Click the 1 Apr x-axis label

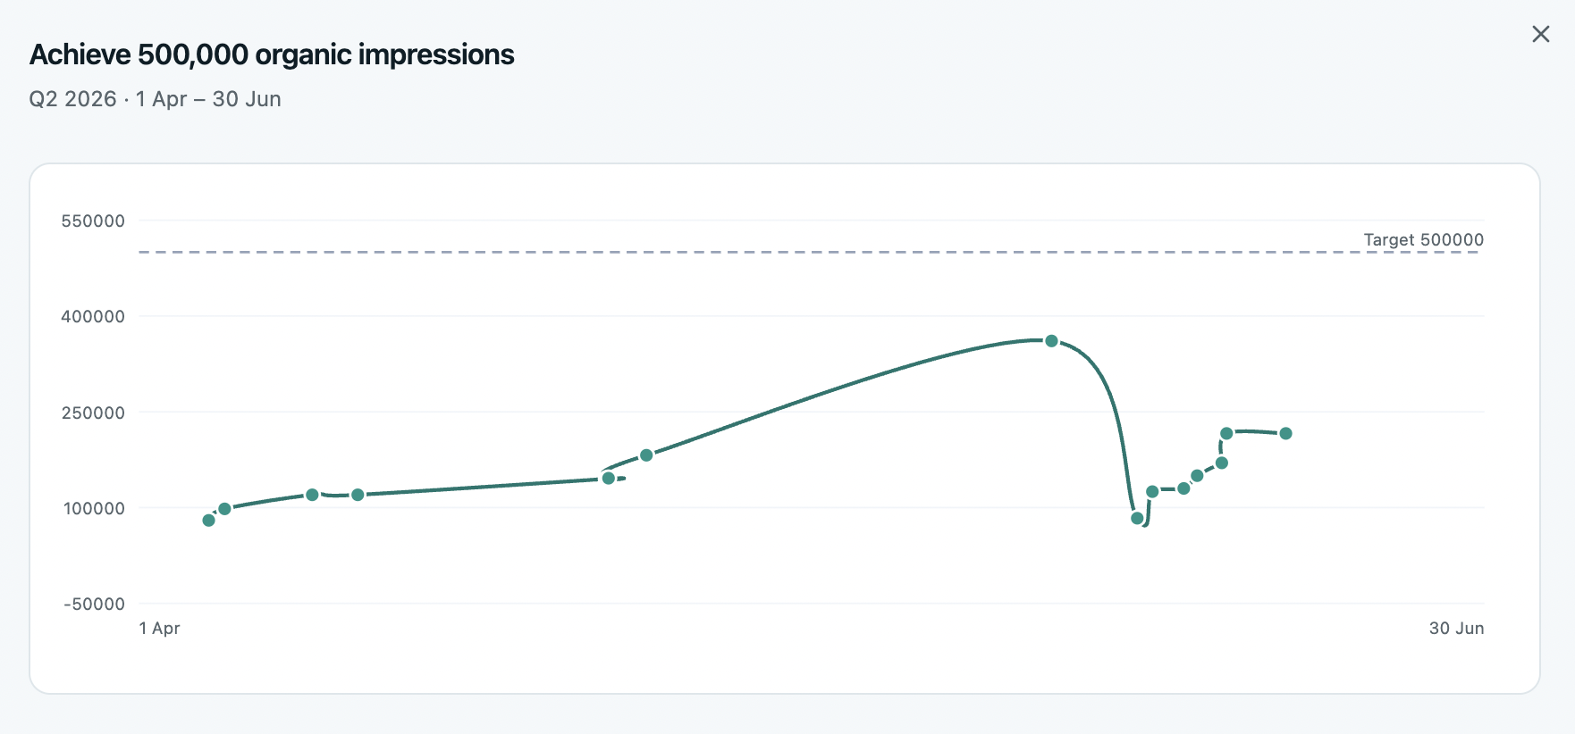coord(160,628)
